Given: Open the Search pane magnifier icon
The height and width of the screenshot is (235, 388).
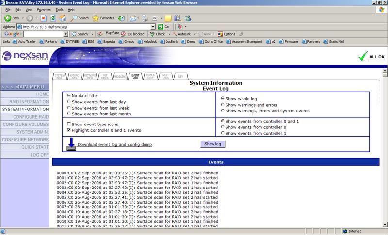Looking at the screenshot, I should [x=74, y=18].
